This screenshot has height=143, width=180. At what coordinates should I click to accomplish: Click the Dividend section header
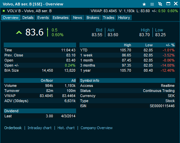coord(40,111)
